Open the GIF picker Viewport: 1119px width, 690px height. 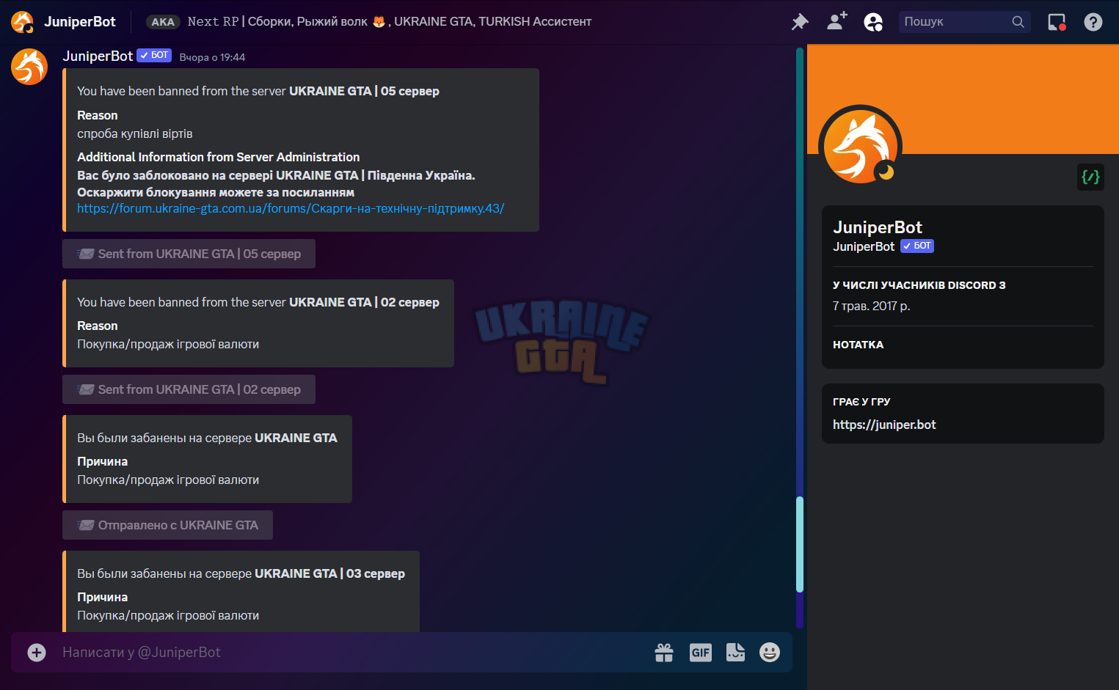(x=701, y=652)
